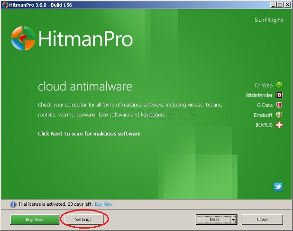Click the Bitdefender B icon
This screenshot has height=231, width=293.
click(279, 95)
